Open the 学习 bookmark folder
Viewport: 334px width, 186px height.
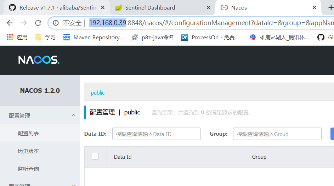tap(45, 37)
